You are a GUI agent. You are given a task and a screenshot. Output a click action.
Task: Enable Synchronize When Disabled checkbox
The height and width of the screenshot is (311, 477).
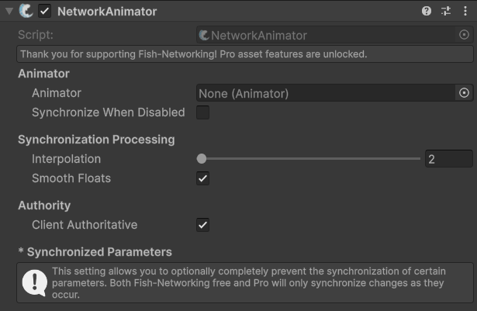(x=202, y=112)
